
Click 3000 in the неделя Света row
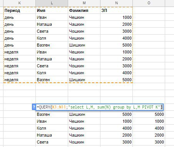tap(117, 66)
